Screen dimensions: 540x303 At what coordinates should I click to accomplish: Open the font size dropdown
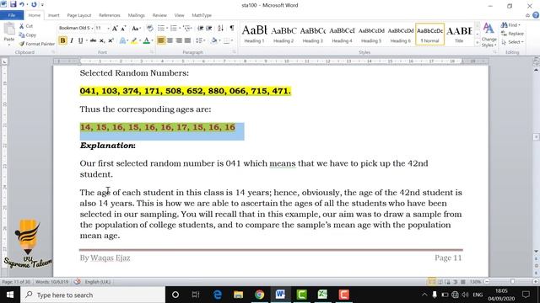(x=108, y=29)
